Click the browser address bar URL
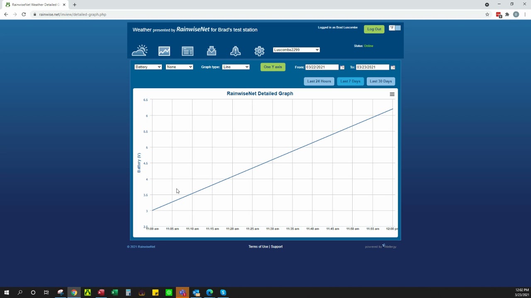This screenshot has height=298, width=531. [x=73, y=14]
